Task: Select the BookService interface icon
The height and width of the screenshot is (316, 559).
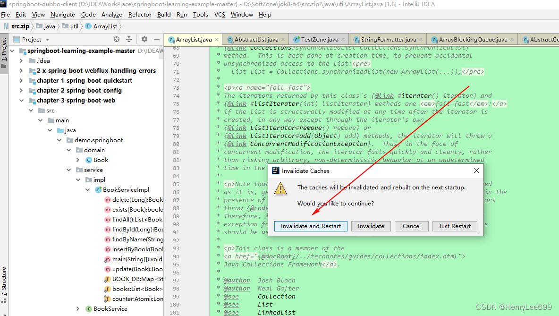Action: pos(89,309)
